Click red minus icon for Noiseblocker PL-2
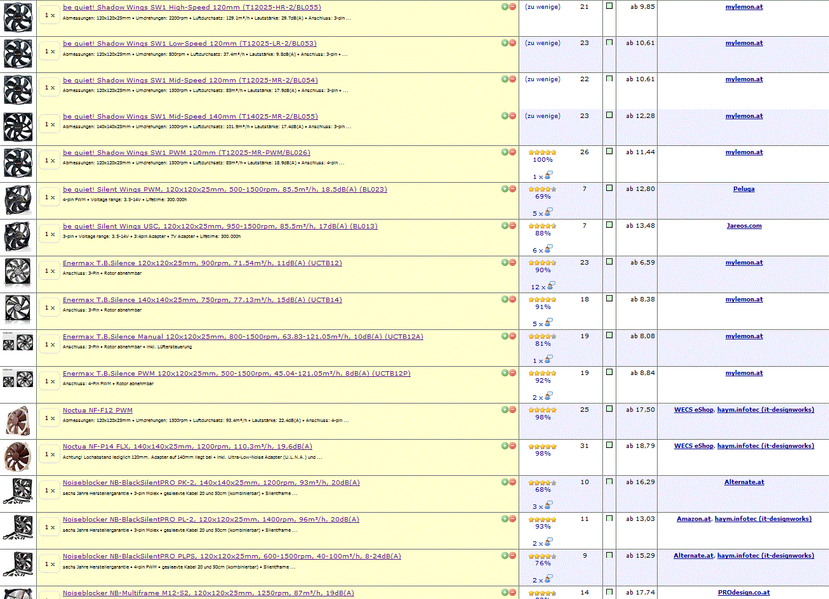829x599 pixels. tap(512, 519)
